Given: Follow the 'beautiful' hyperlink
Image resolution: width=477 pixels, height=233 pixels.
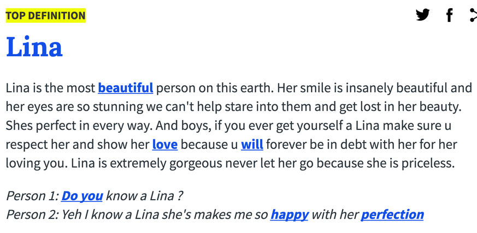Looking at the screenshot, I should coord(126,87).
